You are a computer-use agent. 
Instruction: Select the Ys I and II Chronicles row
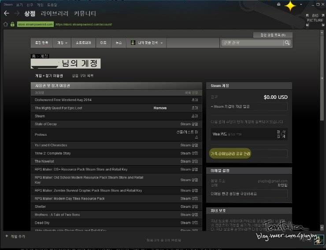click(116, 145)
